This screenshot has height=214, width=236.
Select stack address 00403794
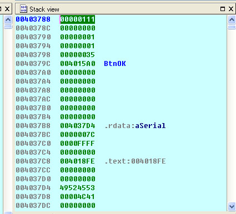[x=33, y=46]
